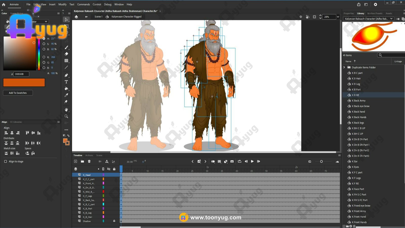Click the orange color preview swatch
405x228 pixels.
(x=24, y=83)
